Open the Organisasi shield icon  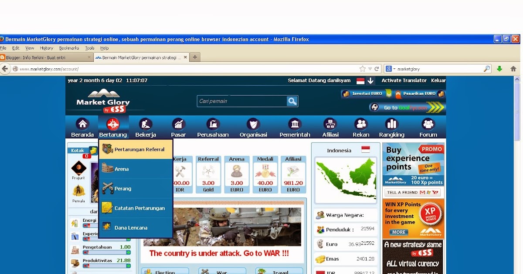(x=253, y=124)
